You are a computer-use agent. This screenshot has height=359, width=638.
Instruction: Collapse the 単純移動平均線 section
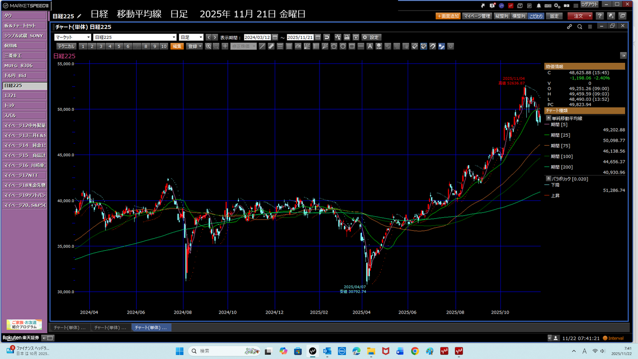click(549, 118)
